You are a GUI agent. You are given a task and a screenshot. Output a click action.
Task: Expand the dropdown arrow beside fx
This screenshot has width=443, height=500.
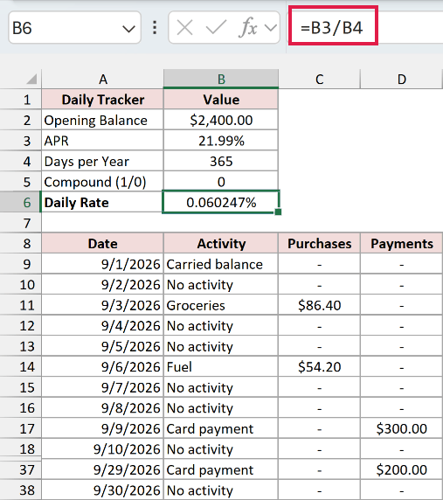(271, 28)
